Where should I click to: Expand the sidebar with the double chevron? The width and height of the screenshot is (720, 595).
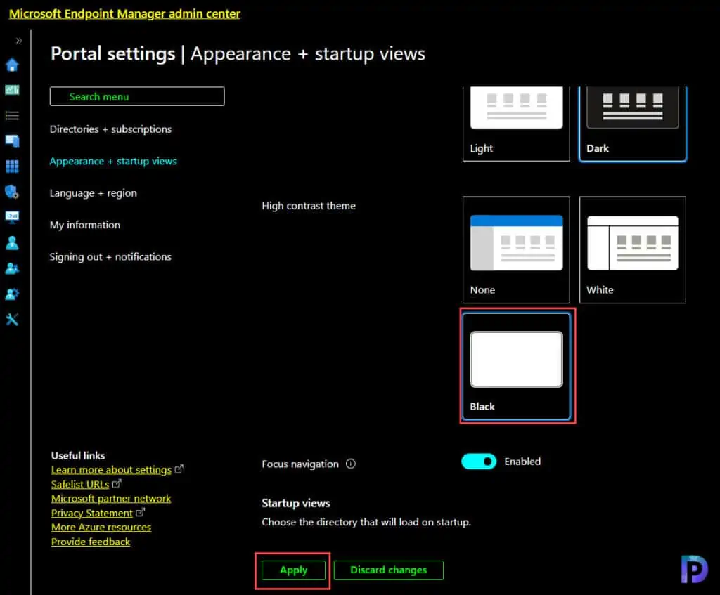[18, 40]
